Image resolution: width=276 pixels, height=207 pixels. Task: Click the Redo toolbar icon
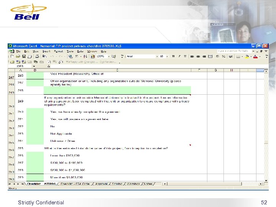coord(61,56)
